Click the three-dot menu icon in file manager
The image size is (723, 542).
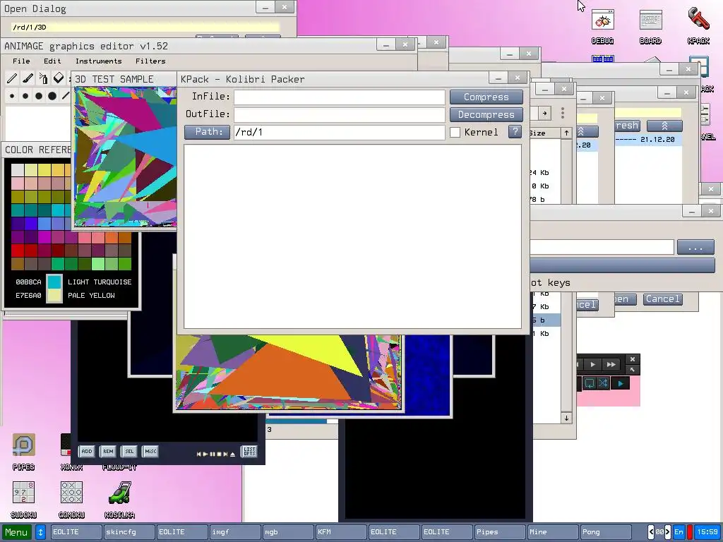[563, 113]
